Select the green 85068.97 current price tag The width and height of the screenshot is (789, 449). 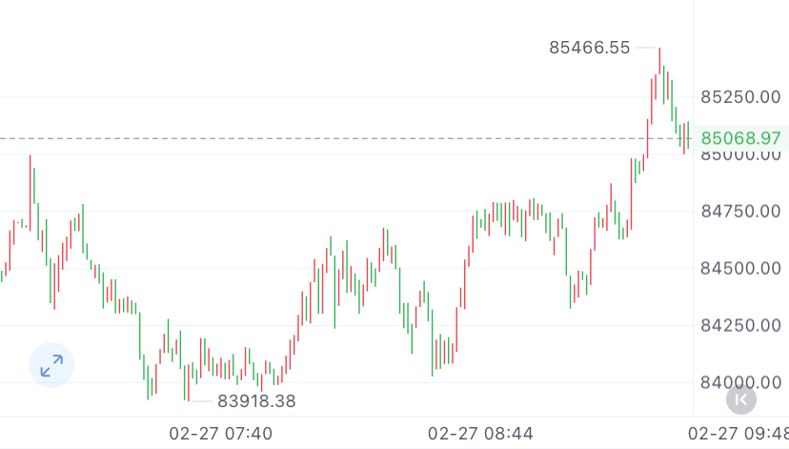coord(740,138)
